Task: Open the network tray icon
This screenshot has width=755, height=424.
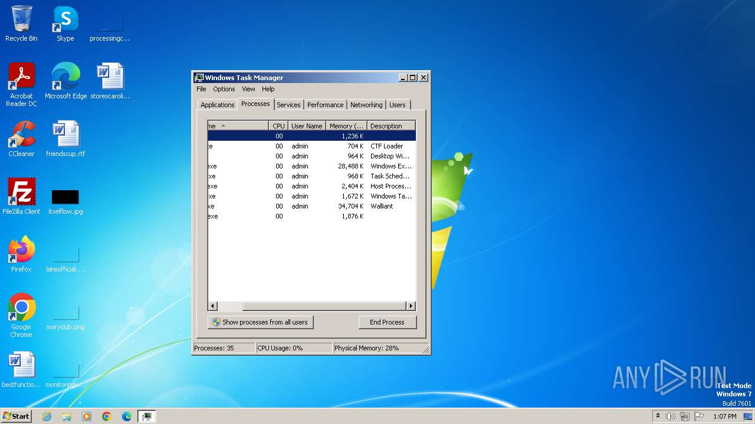Action: 684,416
